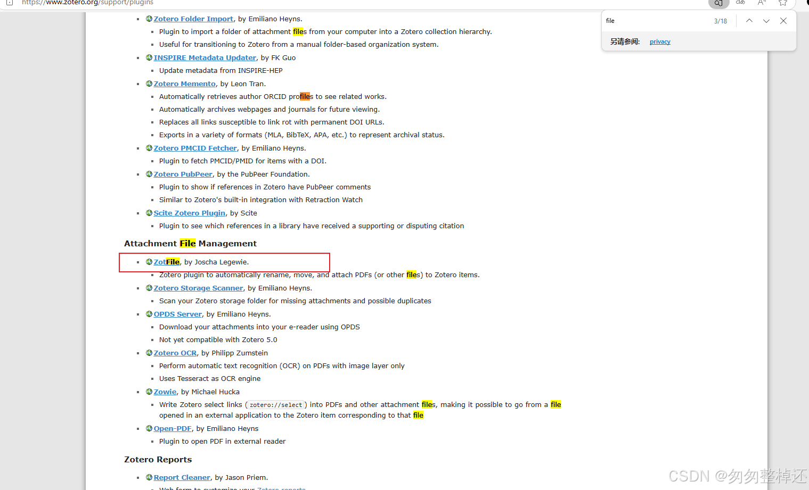Click the '另请参阅:' label in find bar
The image size is (809, 490).
click(625, 41)
